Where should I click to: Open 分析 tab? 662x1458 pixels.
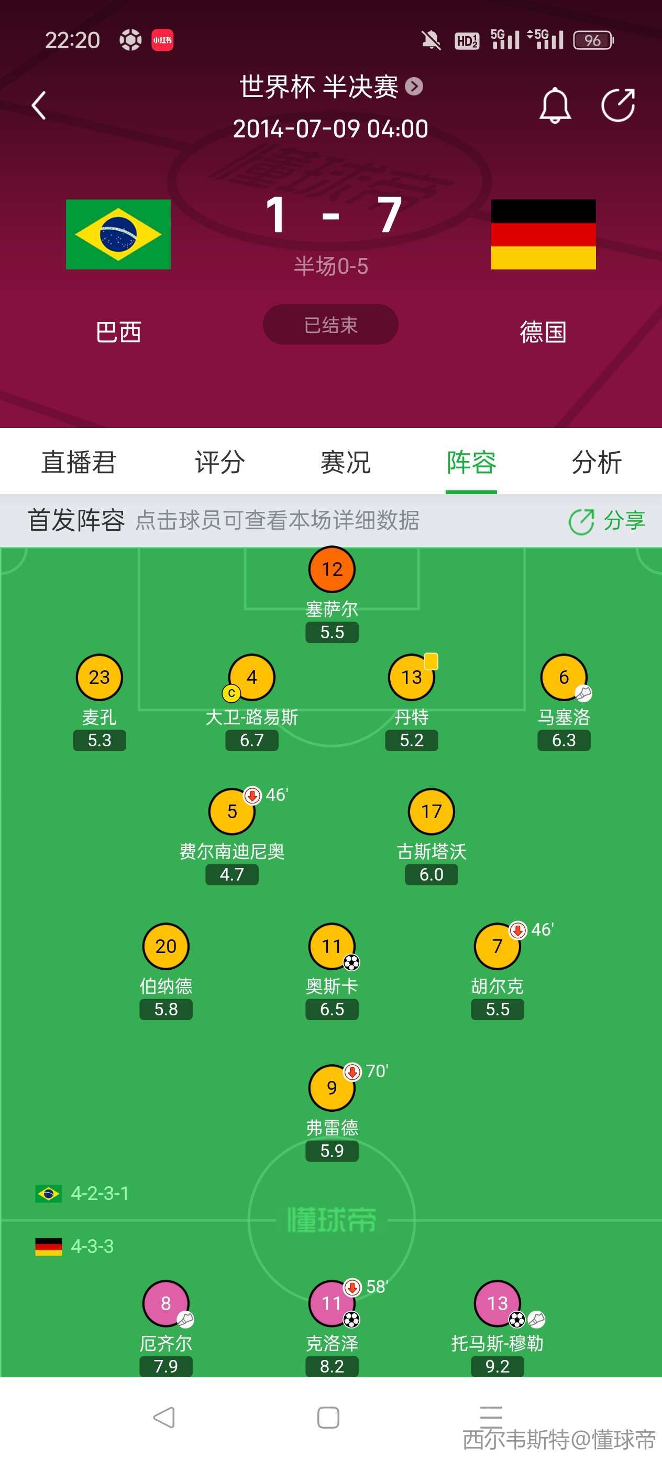[597, 463]
